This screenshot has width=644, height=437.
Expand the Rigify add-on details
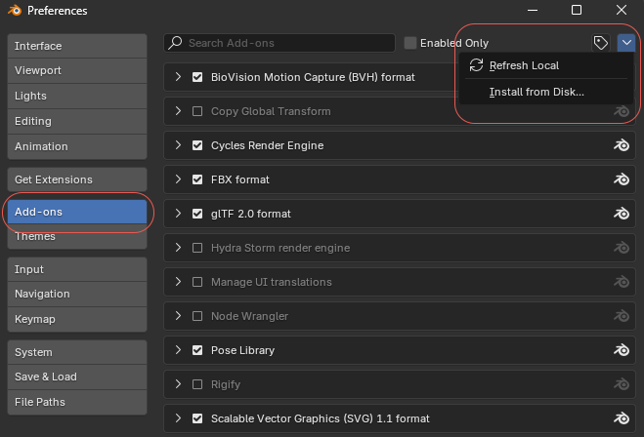[x=178, y=384]
